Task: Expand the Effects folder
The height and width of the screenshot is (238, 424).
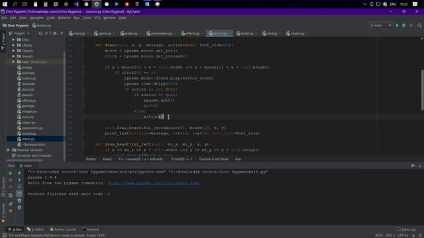Action: point(13,46)
